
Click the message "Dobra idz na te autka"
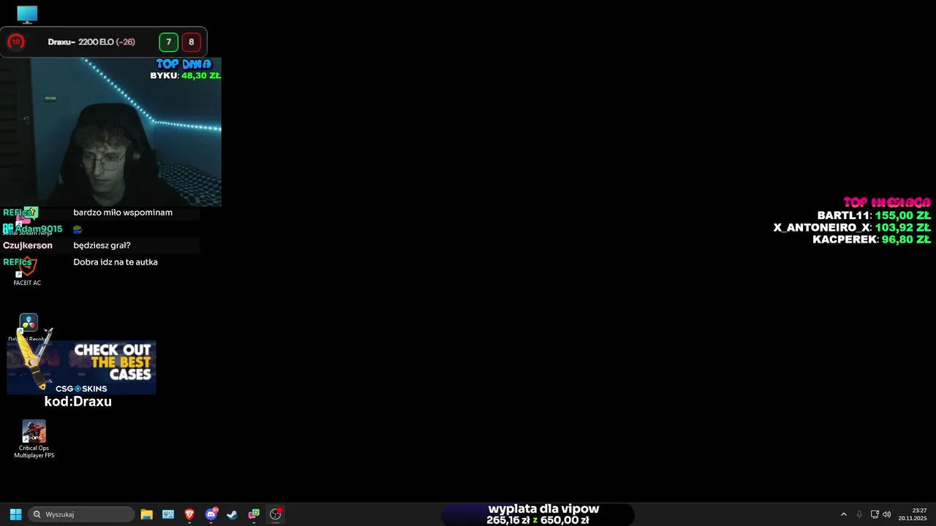click(x=116, y=262)
